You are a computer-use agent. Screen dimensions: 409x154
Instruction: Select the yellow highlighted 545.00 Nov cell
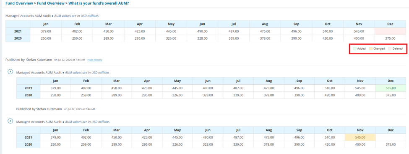pos(360,137)
